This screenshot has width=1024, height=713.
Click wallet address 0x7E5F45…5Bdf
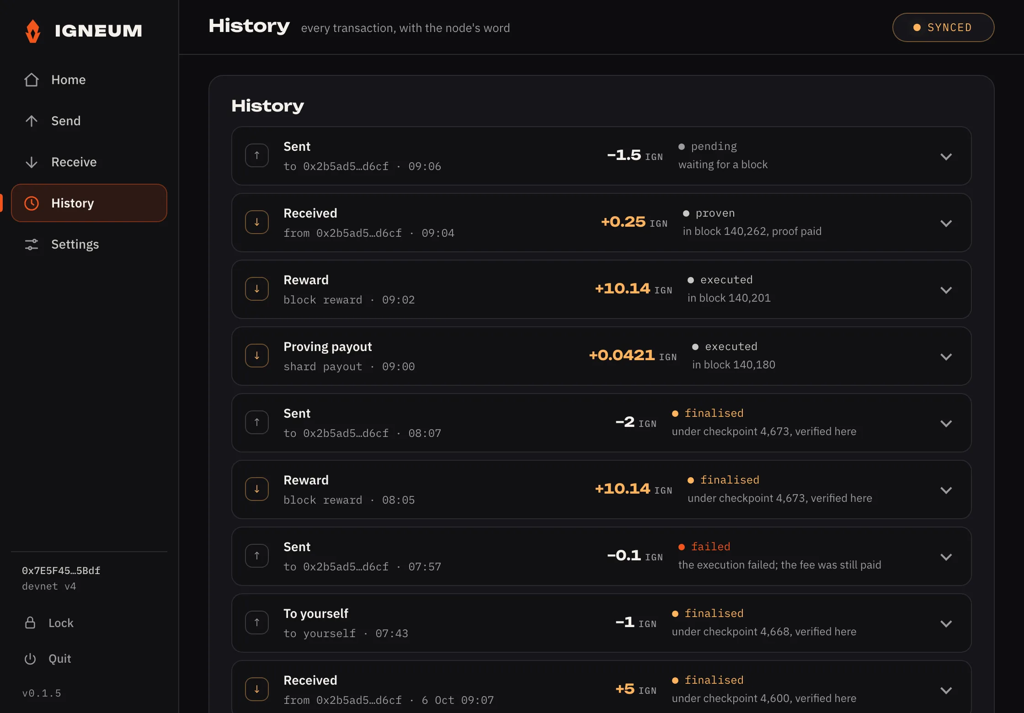(61, 570)
